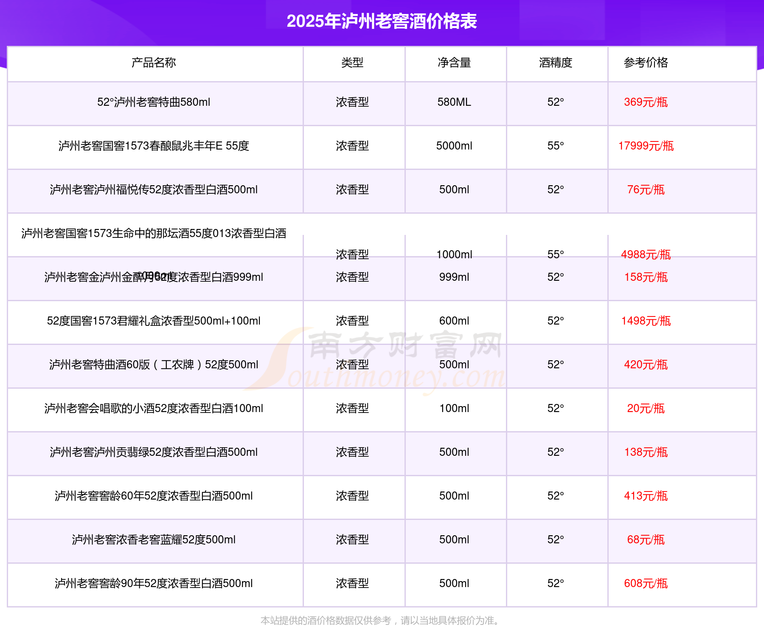764x627 pixels.
Task: Select the "参考价格" column header
Action: 646,63
